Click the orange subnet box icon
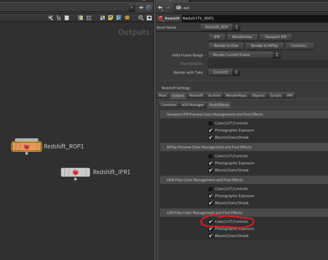Viewport: 328px width, 260px height. pyautogui.click(x=127, y=18)
